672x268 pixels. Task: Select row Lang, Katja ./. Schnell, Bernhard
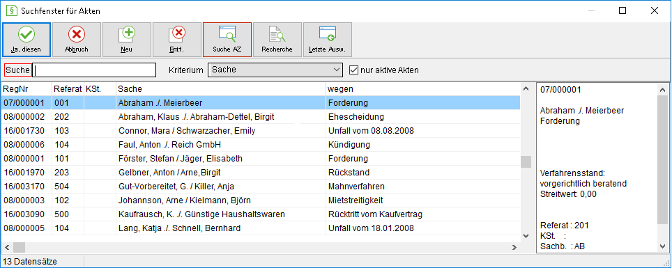pyautogui.click(x=261, y=228)
